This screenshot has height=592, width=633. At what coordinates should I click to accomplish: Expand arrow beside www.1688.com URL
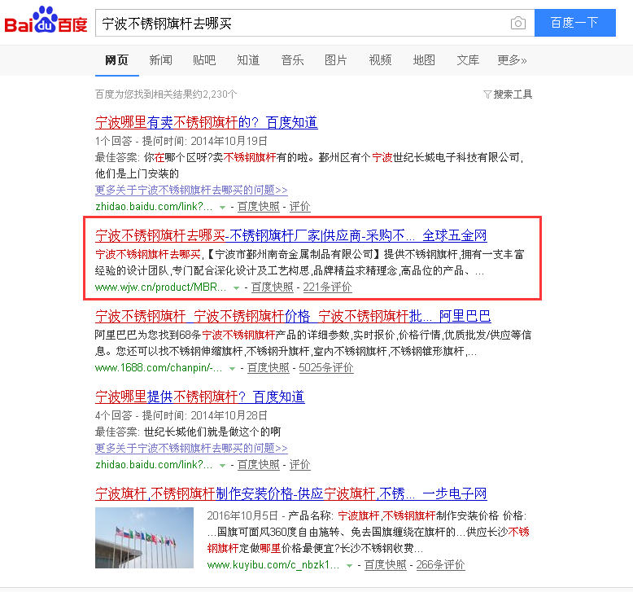point(232,369)
